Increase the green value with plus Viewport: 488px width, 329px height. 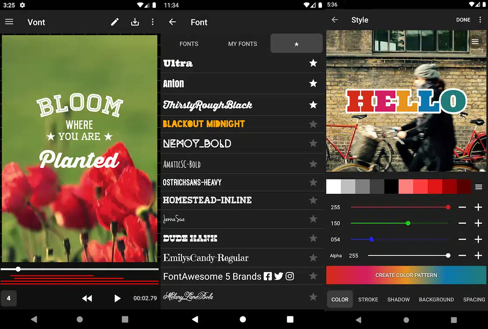pos(478,223)
